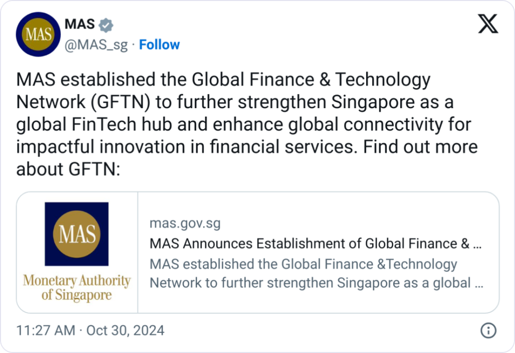Open the tweet info icon
The width and height of the screenshot is (515, 353).
click(488, 330)
